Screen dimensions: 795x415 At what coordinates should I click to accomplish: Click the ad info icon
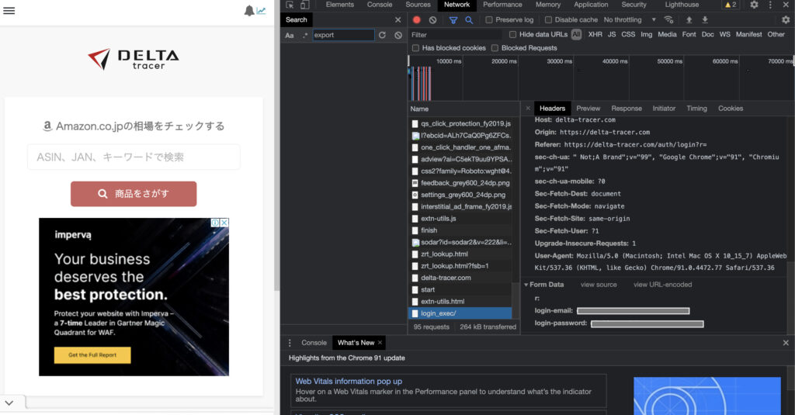[x=215, y=223]
